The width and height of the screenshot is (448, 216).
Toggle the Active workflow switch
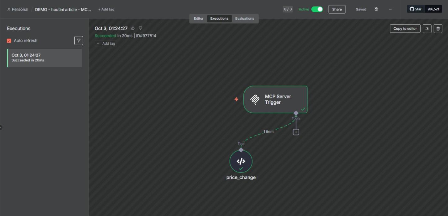(x=317, y=9)
